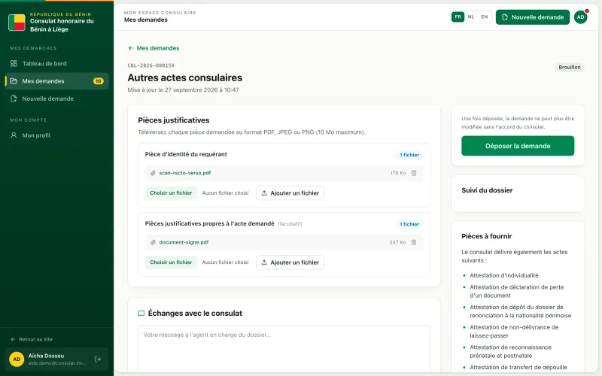
Task: Click in the message field to the consulat
Action: [284, 348]
